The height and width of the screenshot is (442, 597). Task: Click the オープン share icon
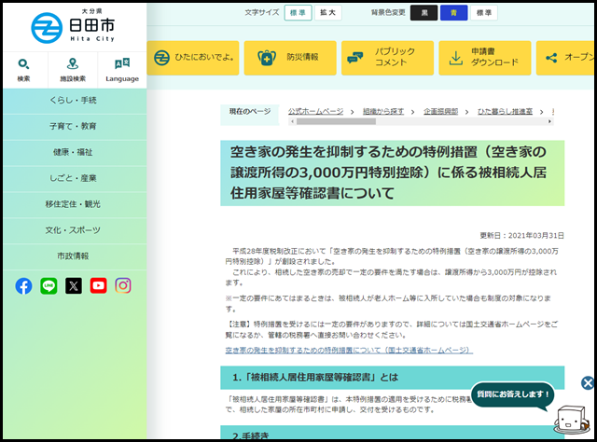click(x=551, y=58)
